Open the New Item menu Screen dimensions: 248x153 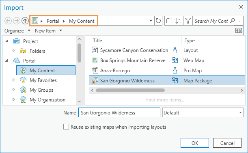(49, 30)
